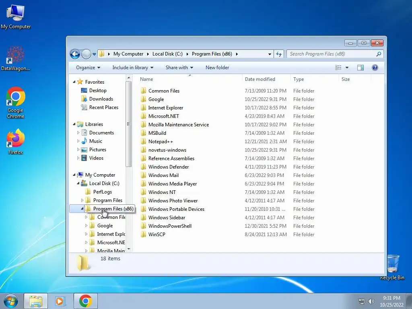Image resolution: width=412 pixels, height=309 pixels.
Task: Click Windows Explorer taskbar icon
Action: click(x=36, y=301)
